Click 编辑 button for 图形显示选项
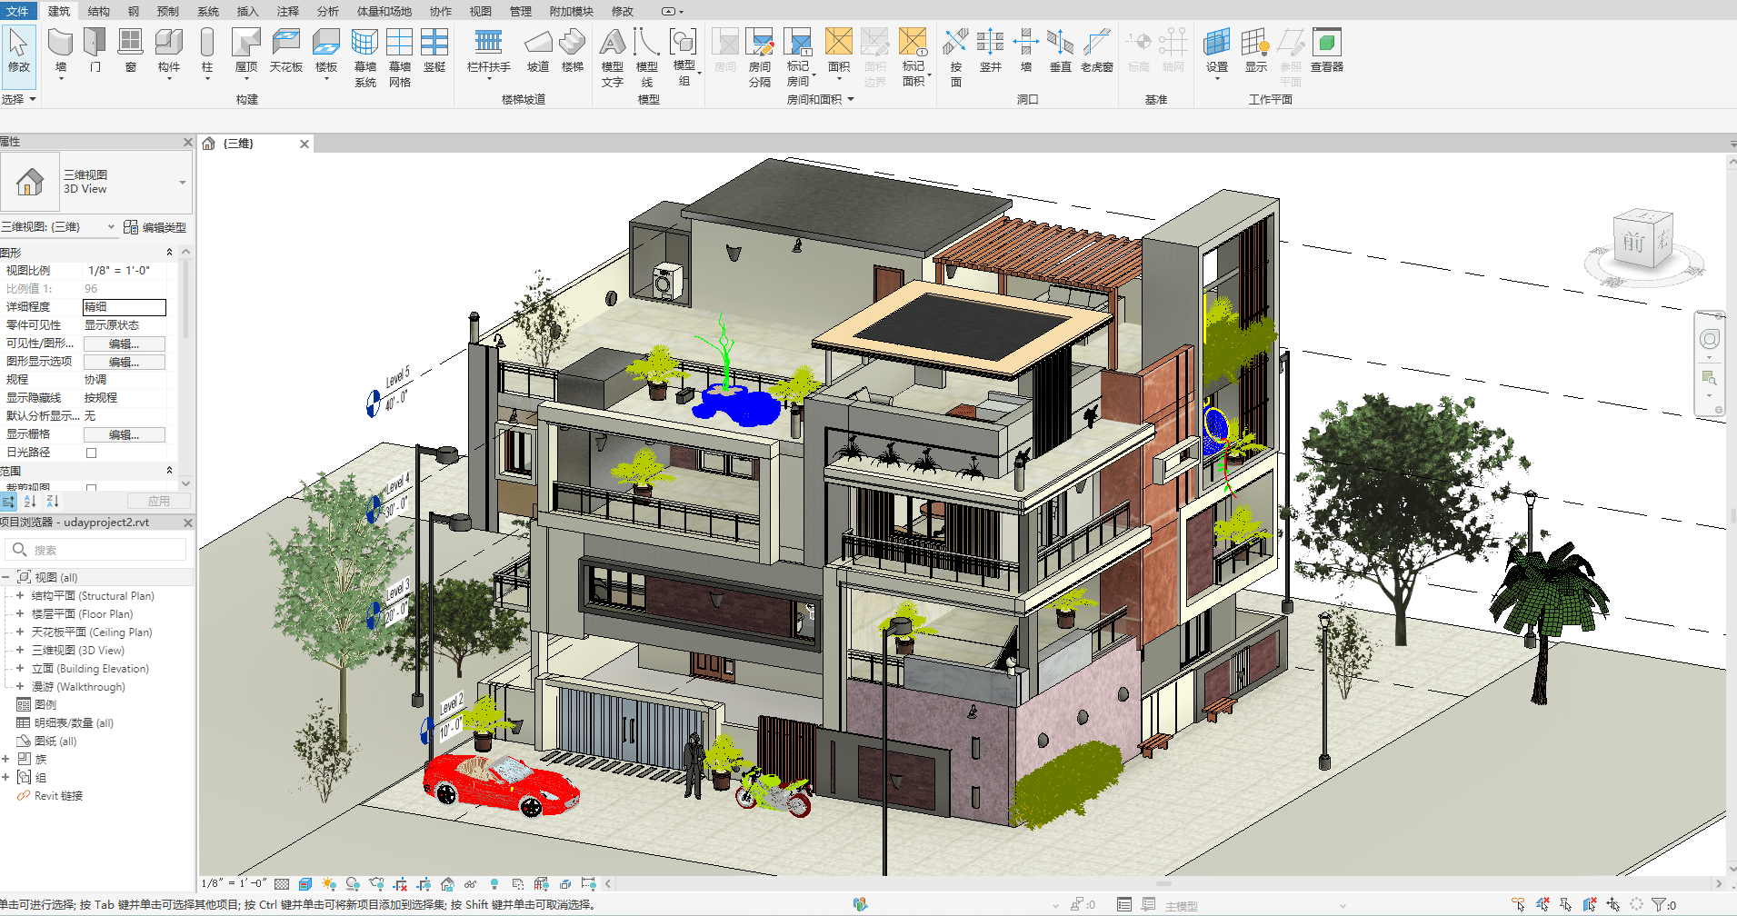 [125, 362]
